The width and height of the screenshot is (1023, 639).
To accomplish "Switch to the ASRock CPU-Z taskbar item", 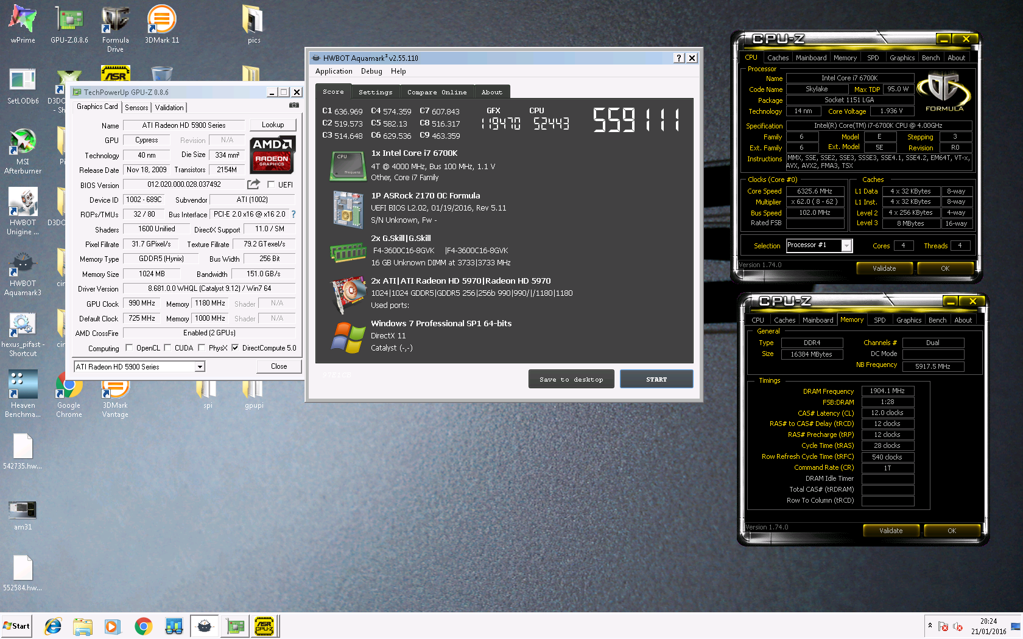I will click(264, 626).
